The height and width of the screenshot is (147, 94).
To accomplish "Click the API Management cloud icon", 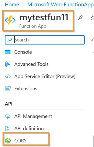I will (8, 116).
